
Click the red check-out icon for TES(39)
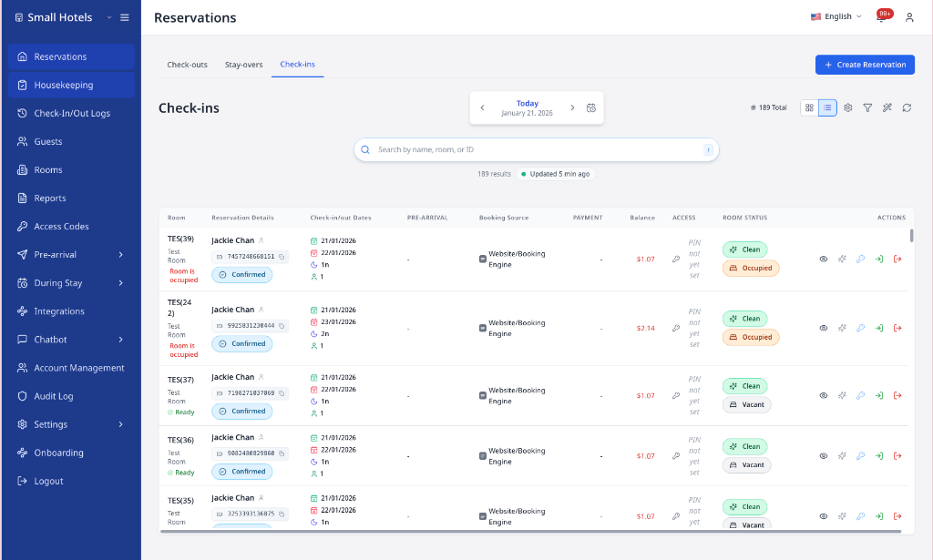click(x=897, y=259)
